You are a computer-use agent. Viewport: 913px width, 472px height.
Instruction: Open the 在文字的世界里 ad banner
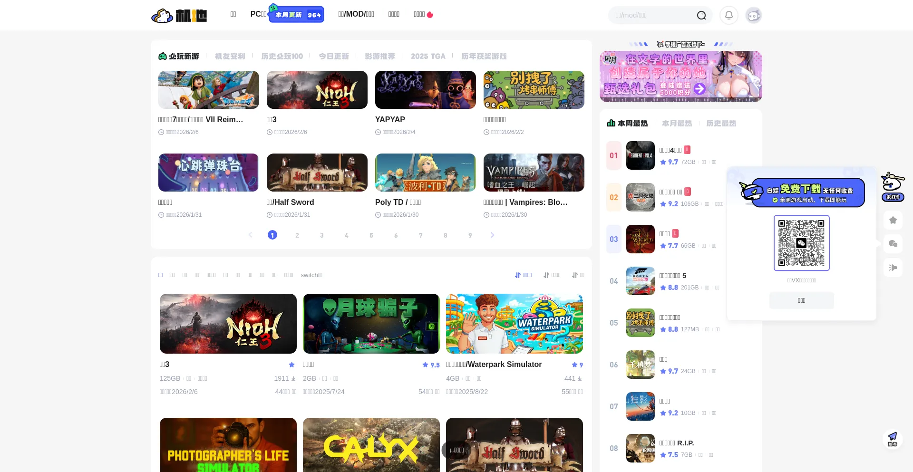pos(681,76)
